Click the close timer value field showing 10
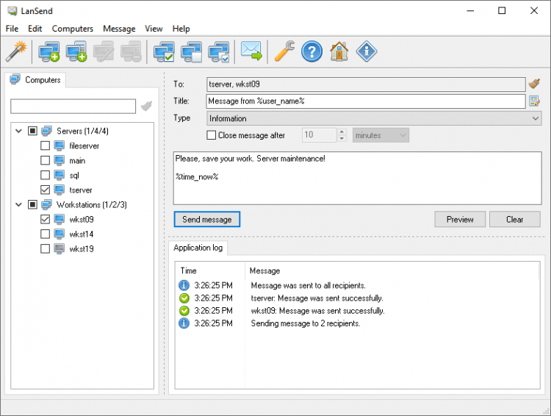The width and height of the screenshot is (551, 416). [x=319, y=135]
